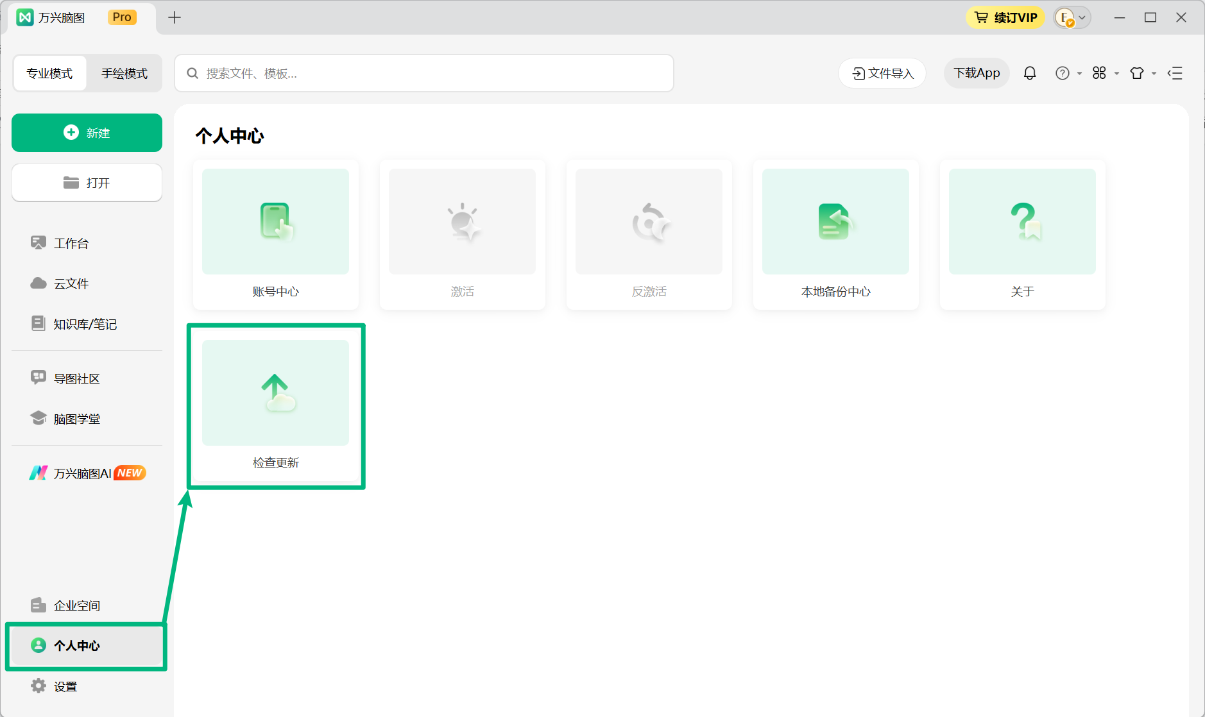Click the 个人中心 page heading

(230, 136)
